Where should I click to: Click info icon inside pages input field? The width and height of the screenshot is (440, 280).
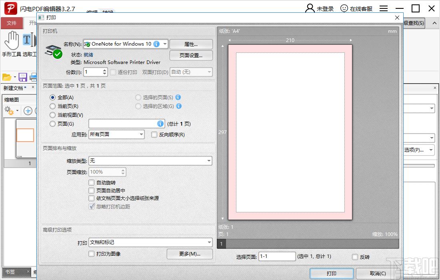[x=160, y=124]
